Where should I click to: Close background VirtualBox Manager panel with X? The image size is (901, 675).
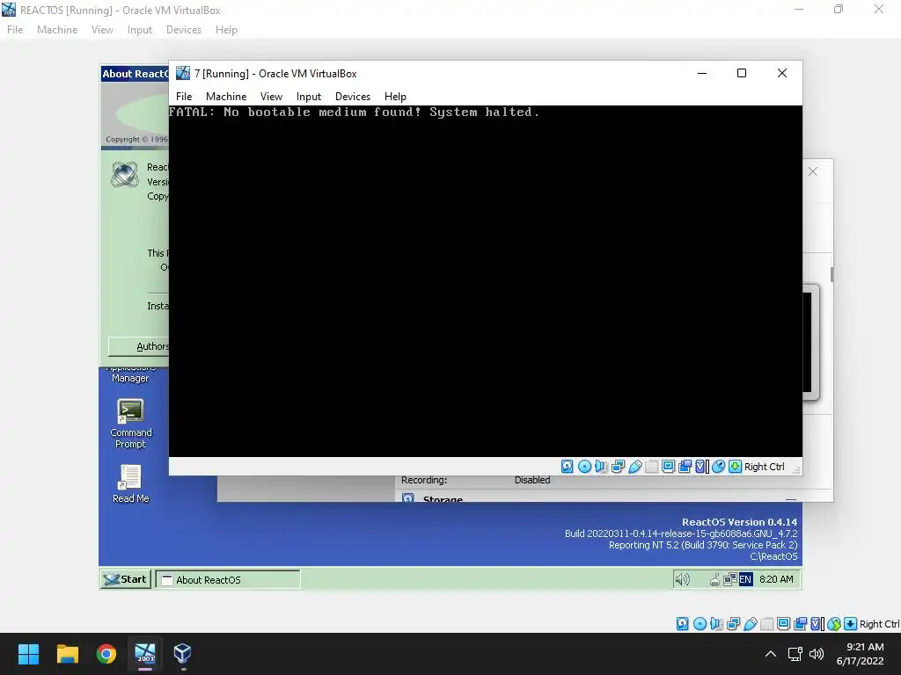812,171
